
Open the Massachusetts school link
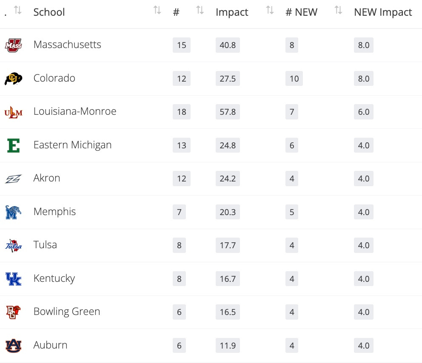pos(67,45)
